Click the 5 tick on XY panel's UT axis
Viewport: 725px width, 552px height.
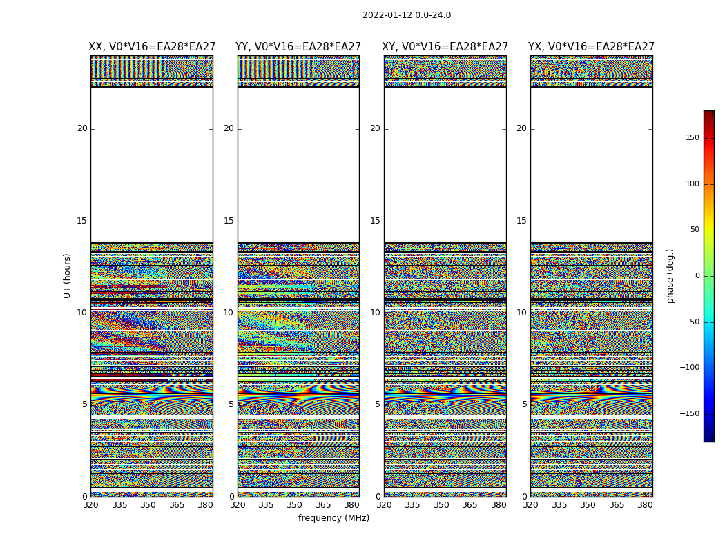378,404
